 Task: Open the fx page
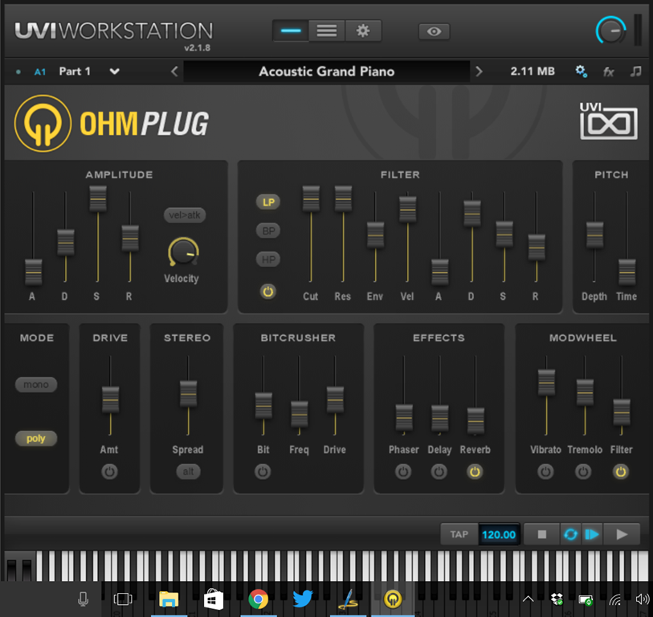click(609, 72)
